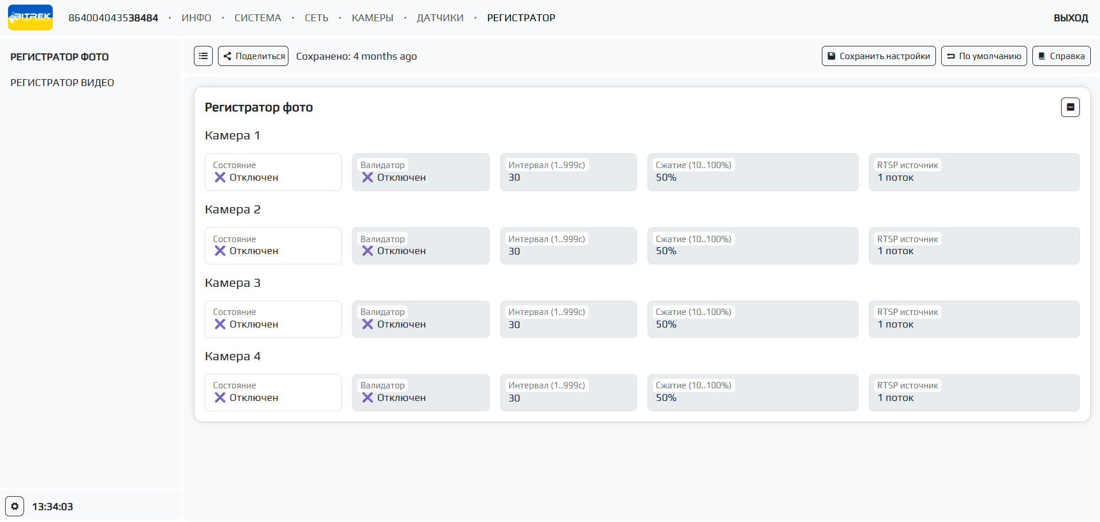Switch to the ДАТЧИКИ menu section
The height and width of the screenshot is (522, 1100).
point(440,18)
